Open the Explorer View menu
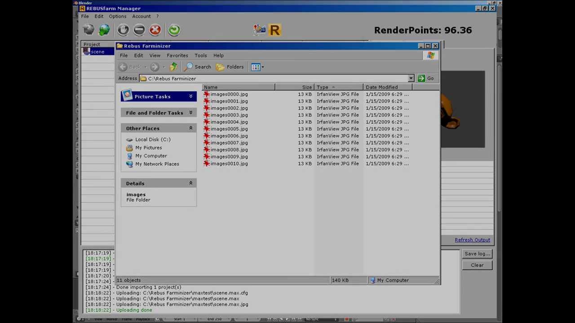Image resolution: width=575 pixels, height=323 pixels. (155, 56)
